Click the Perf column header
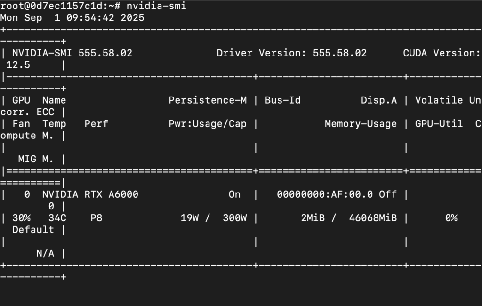 tap(96, 124)
